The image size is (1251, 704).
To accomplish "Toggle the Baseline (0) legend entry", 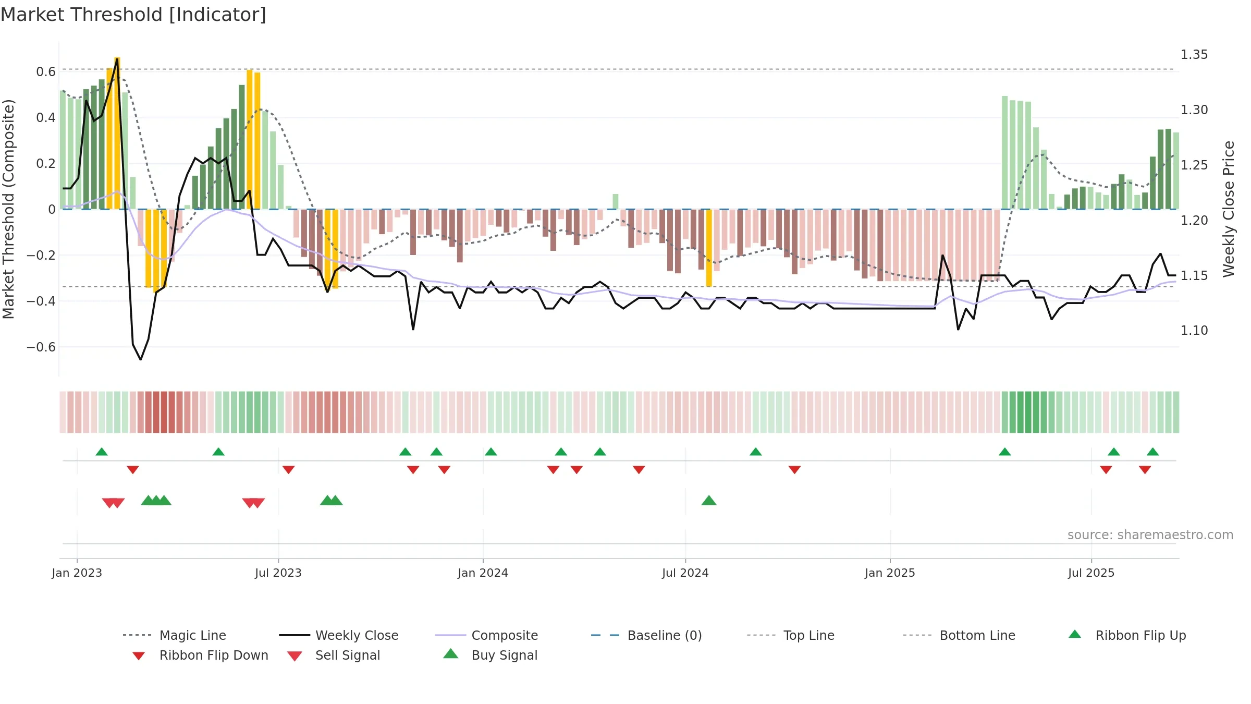I will tap(646, 635).
